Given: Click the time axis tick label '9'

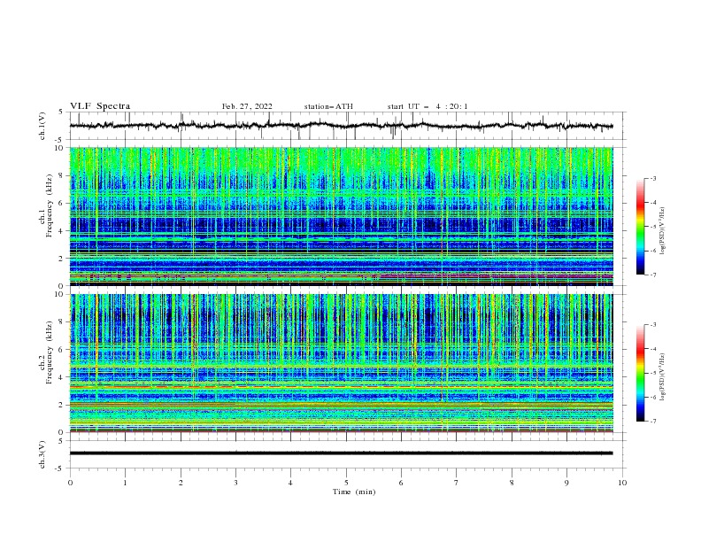Looking at the screenshot, I should (x=566, y=483).
